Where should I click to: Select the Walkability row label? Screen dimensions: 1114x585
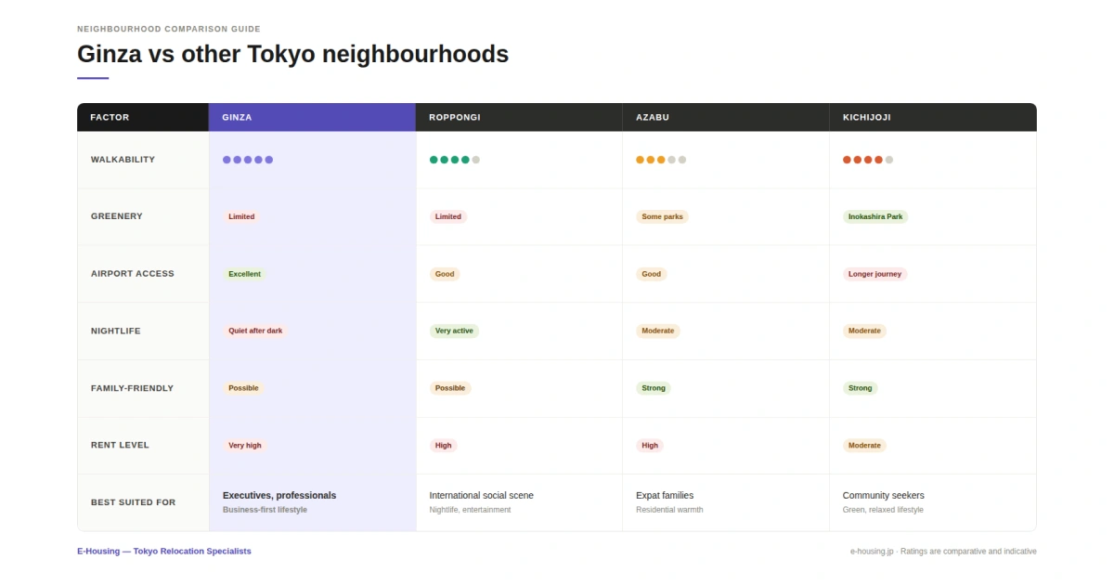click(123, 160)
